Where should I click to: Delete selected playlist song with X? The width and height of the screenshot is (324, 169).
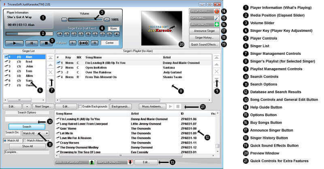(x=216, y=71)
